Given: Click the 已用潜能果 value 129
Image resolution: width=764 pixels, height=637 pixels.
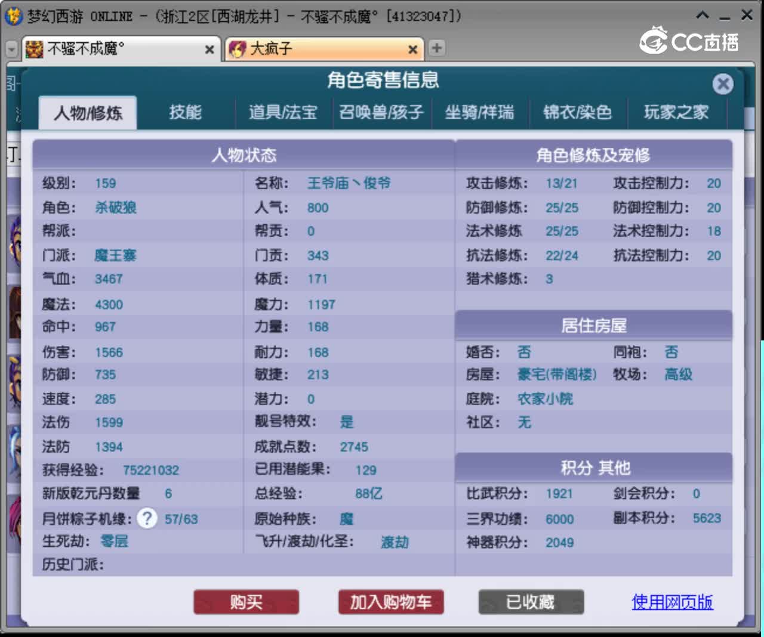Looking at the screenshot, I should tap(366, 470).
